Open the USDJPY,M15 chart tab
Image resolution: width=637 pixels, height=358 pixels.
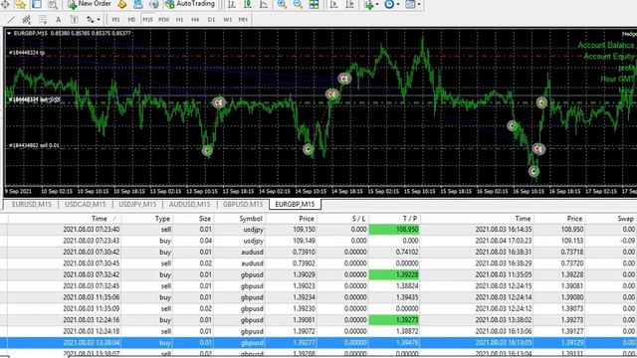coord(137,204)
